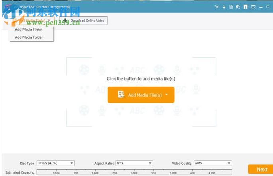Click the orange Add Media File(s) label
Screen dimensions: 273x176
tap(145, 95)
